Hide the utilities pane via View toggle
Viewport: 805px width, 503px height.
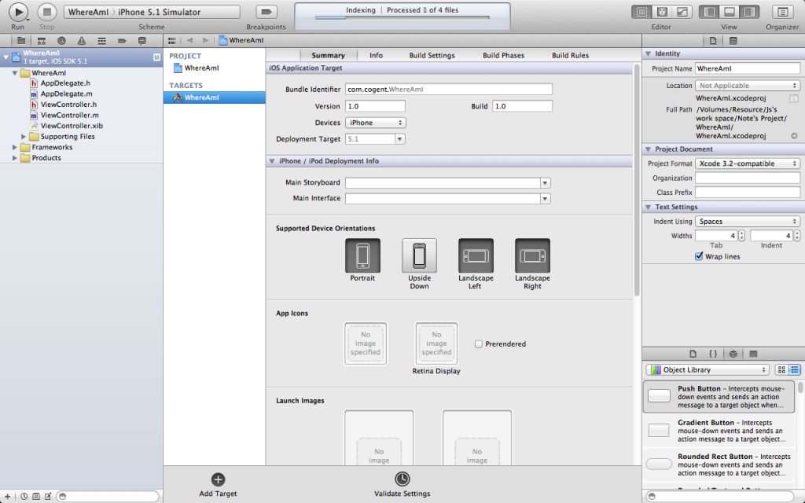point(749,12)
